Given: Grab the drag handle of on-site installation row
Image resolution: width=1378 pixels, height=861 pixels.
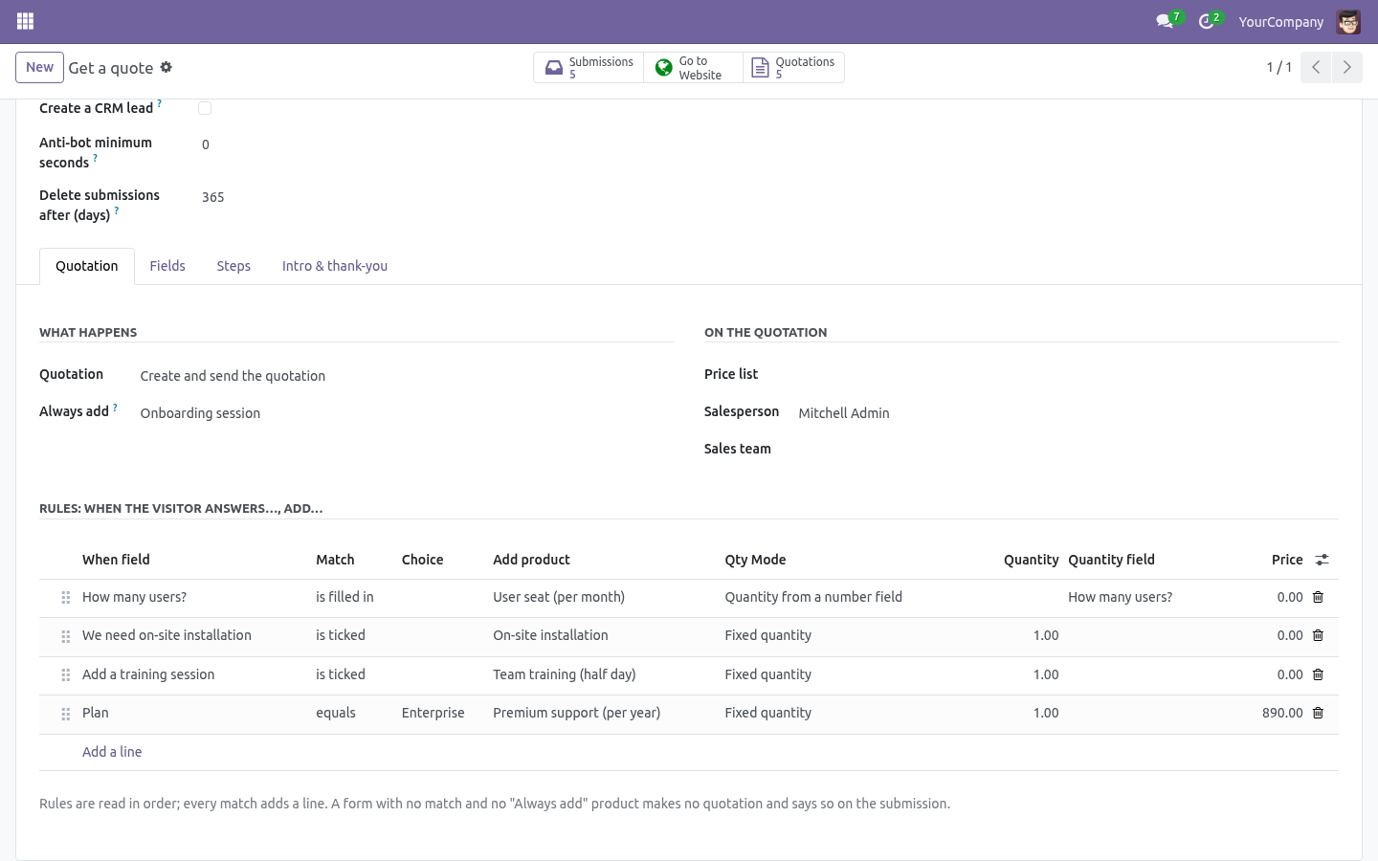Looking at the screenshot, I should pyautogui.click(x=66, y=636).
